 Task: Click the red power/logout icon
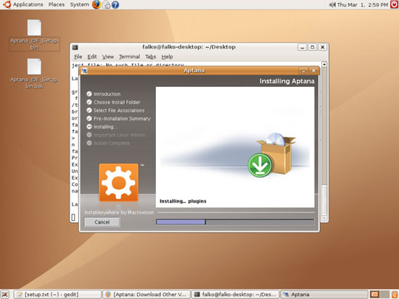(394, 4)
